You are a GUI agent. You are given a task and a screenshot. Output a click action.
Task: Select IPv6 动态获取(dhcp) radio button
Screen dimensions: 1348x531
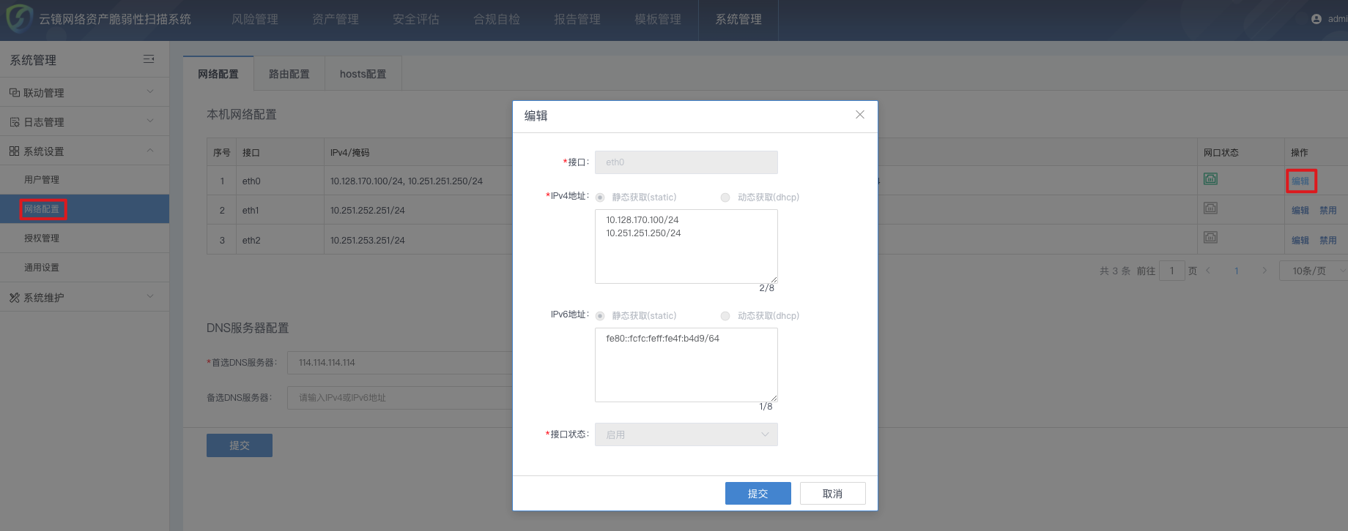click(x=725, y=316)
